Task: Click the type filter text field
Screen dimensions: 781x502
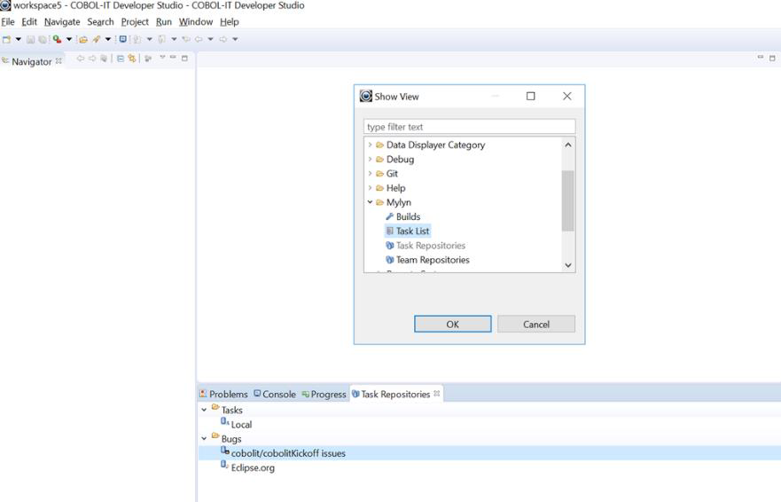Action: coord(469,127)
